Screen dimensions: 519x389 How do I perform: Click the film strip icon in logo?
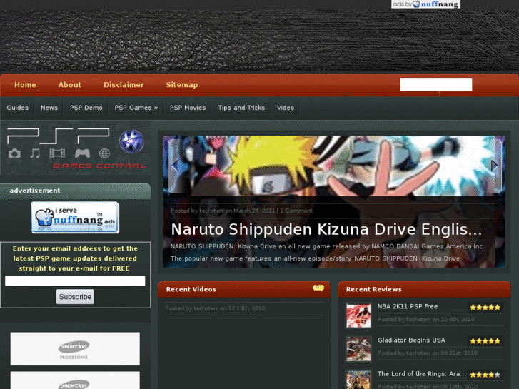57,153
